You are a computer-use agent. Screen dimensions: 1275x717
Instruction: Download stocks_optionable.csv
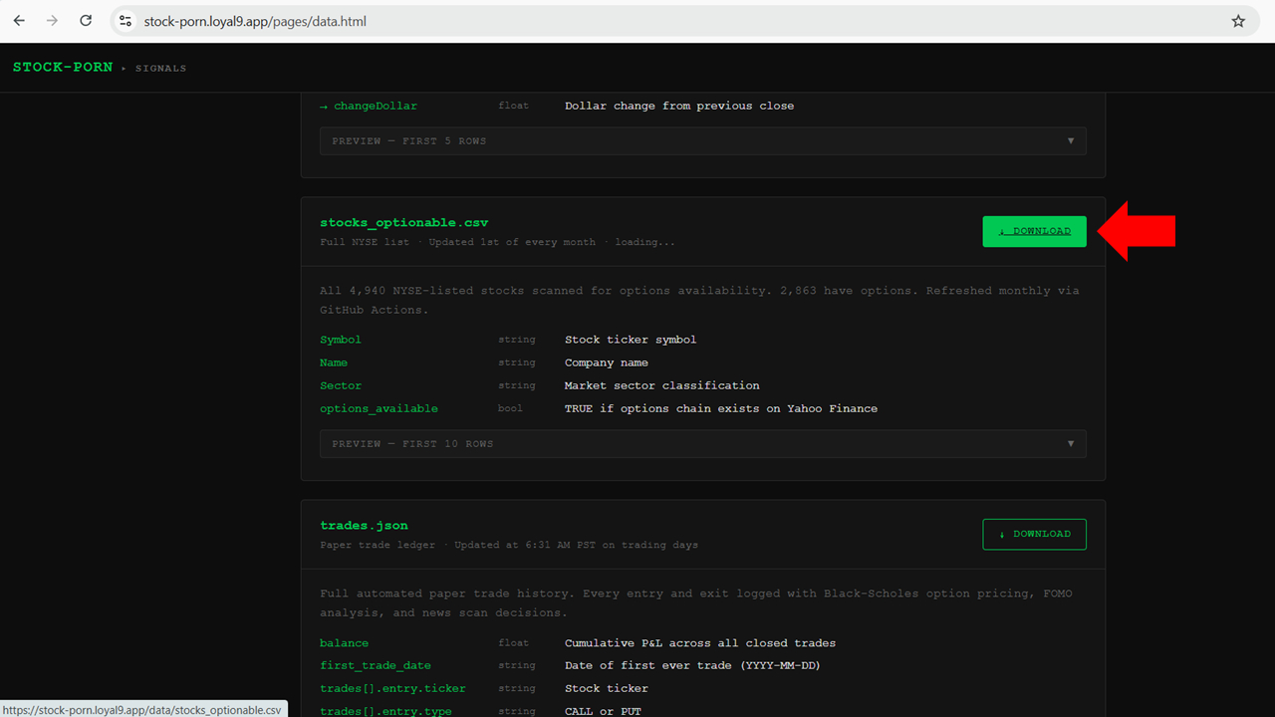point(1034,231)
